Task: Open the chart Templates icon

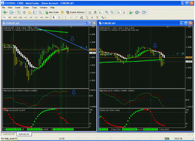Action: click(x=144, y=12)
